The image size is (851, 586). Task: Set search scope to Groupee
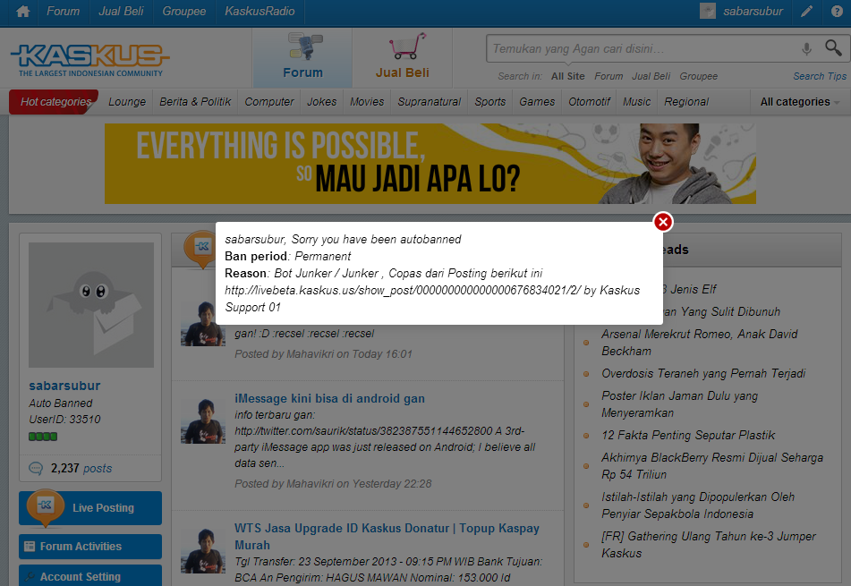699,77
